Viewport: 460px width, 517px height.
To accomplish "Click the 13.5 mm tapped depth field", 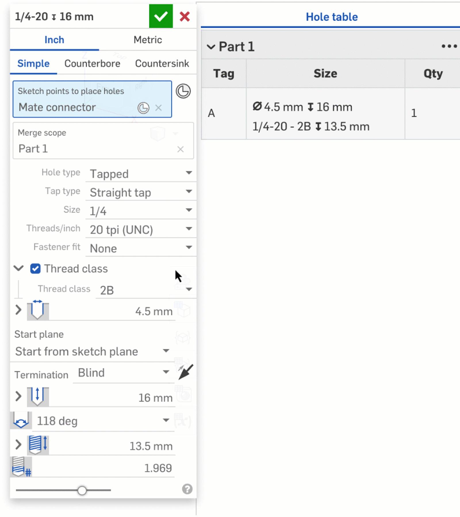I will pos(112,446).
